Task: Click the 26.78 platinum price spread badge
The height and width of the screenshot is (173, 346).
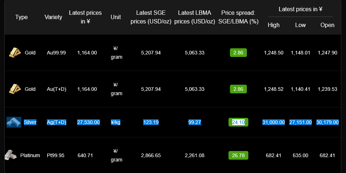Action: (238, 155)
